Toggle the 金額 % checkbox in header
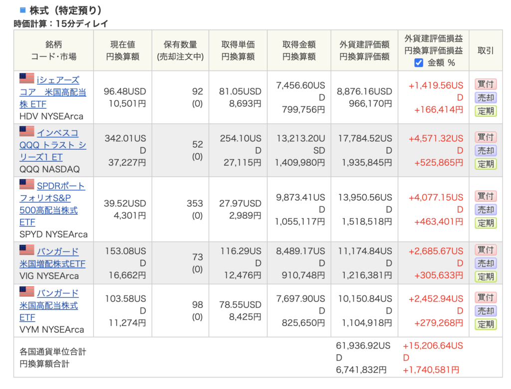The height and width of the screenshot is (389, 511). [x=419, y=62]
